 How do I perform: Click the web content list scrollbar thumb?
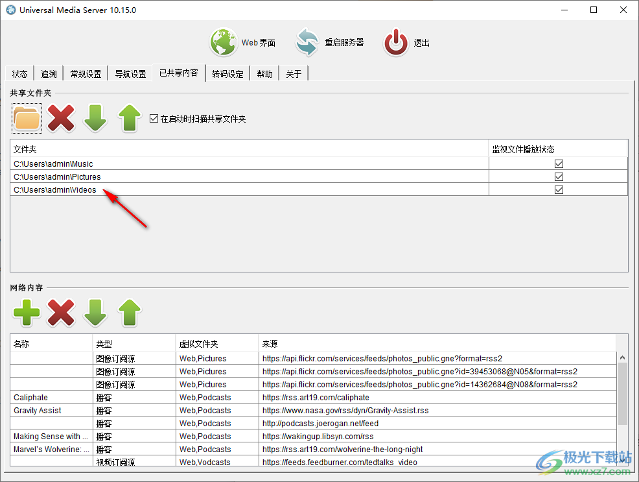pos(622,394)
